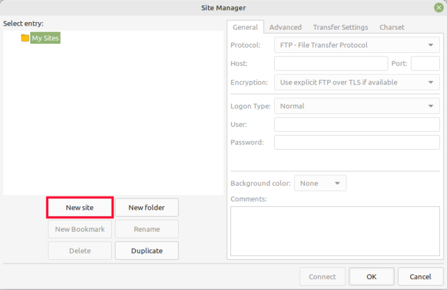Open the Encryption dropdown
This screenshot has height=290, width=447.
point(357,83)
